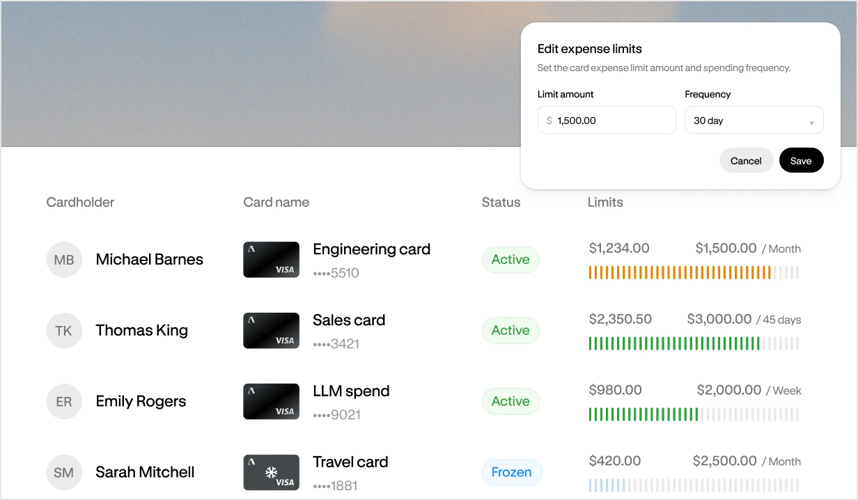
Task: Click the $1,500.00 / Month limit in the table
Action: (748, 249)
